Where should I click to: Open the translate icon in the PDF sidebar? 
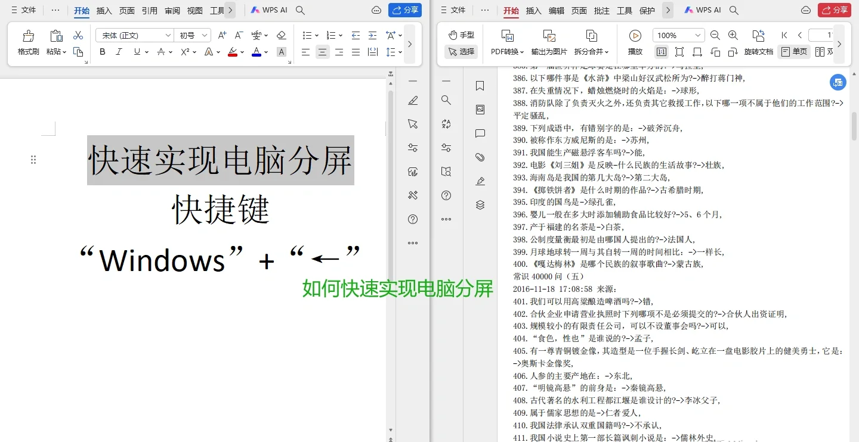click(x=446, y=124)
